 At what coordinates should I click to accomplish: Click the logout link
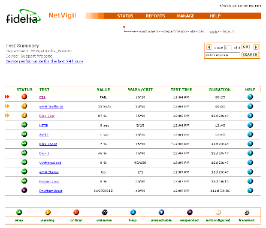(228, 32)
